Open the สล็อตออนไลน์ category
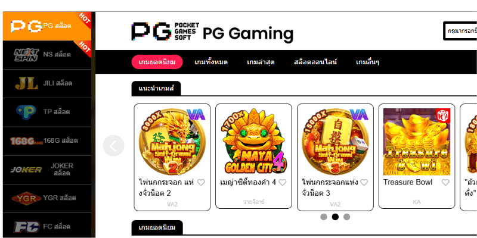 [x=315, y=62]
